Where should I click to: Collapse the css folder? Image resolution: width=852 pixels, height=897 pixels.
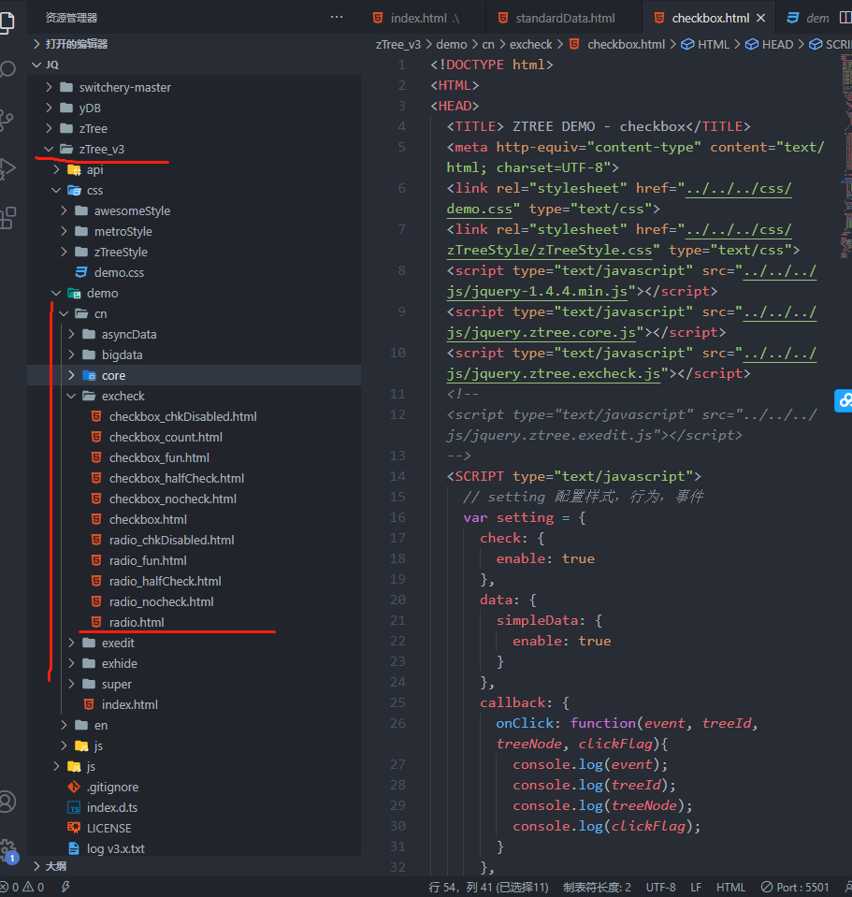coord(56,190)
